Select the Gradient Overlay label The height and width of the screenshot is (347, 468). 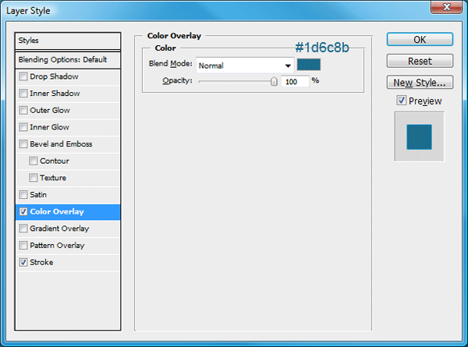point(59,228)
